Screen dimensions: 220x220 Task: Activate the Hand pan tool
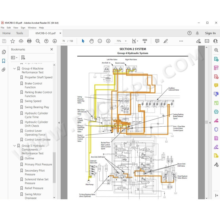pos(91,41)
